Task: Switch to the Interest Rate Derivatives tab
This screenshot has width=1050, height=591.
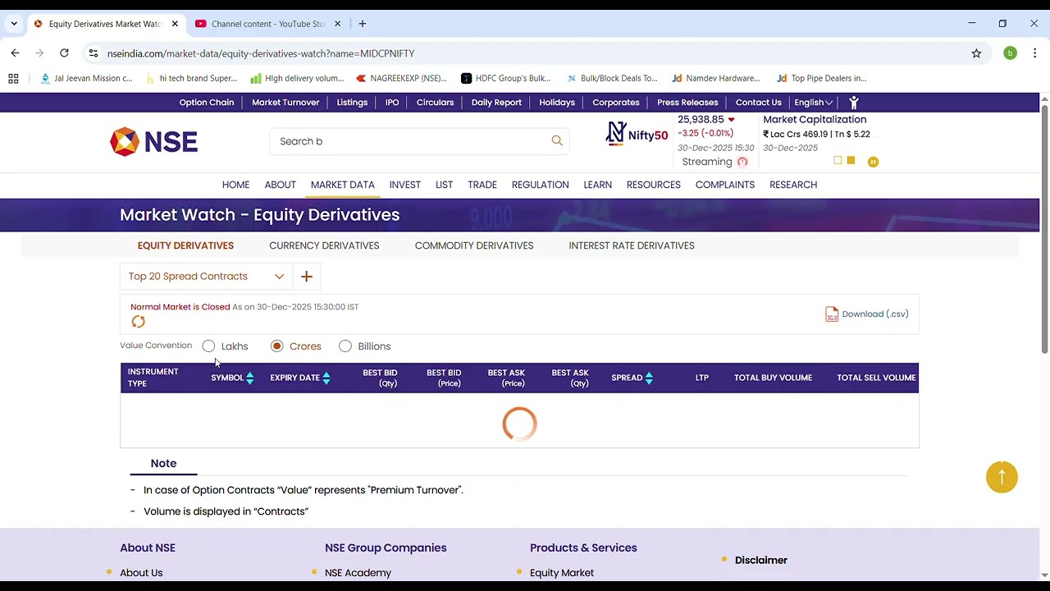Action: [632, 245]
